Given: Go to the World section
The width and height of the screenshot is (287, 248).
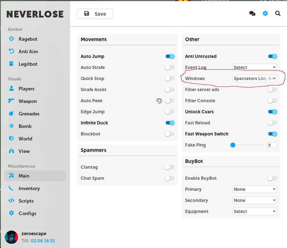Looking at the screenshot, I should [35, 139].
